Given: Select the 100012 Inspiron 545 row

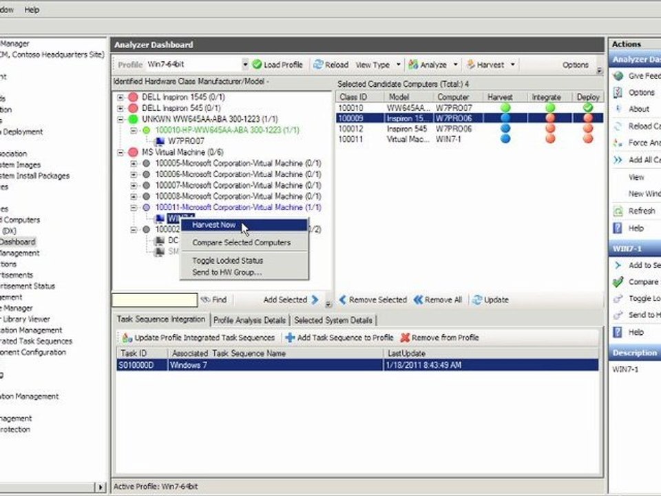Looking at the screenshot, I should pyautogui.click(x=470, y=129).
